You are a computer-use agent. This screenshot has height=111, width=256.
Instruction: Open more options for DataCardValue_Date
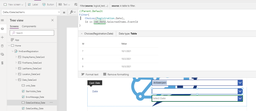(x=51, y=102)
